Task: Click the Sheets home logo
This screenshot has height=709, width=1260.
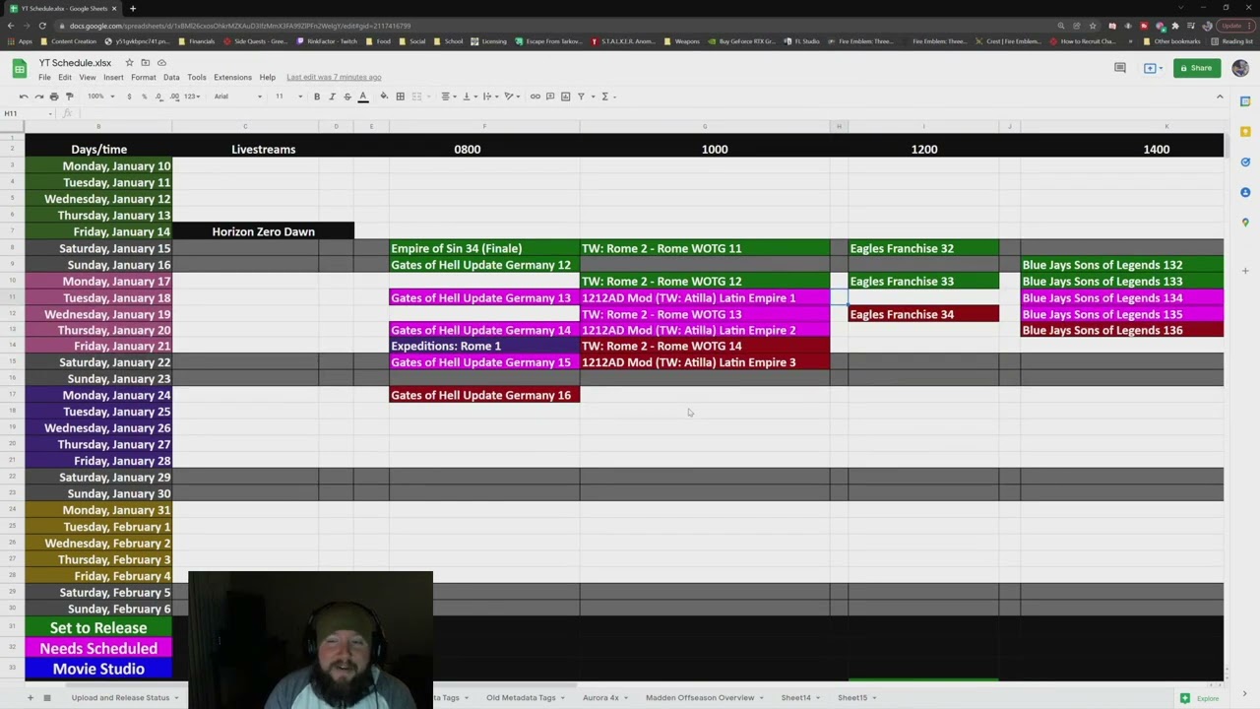Action: (19, 69)
